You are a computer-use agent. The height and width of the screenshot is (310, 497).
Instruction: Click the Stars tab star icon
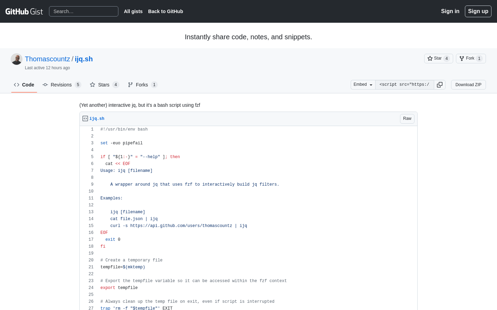tap(92, 85)
